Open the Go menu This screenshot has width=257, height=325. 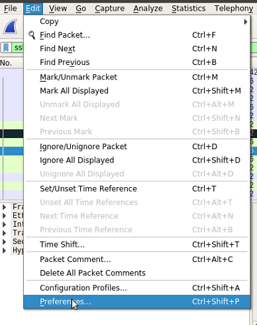point(81,9)
